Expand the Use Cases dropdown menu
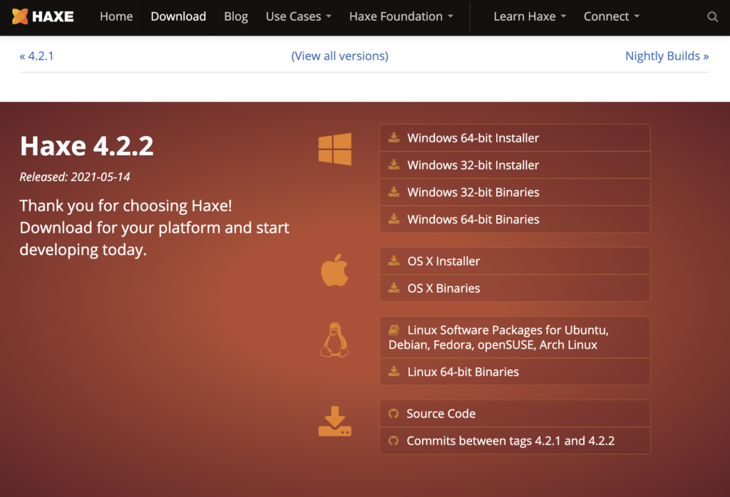 pyautogui.click(x=299, y=16)
